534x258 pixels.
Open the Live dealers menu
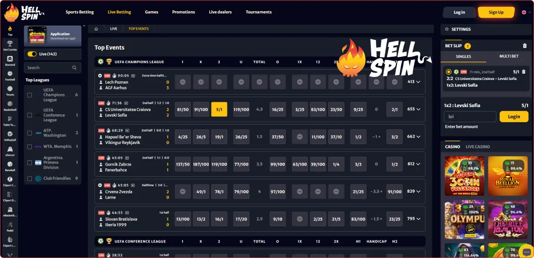pyautogui.click(x=220, y=12)
